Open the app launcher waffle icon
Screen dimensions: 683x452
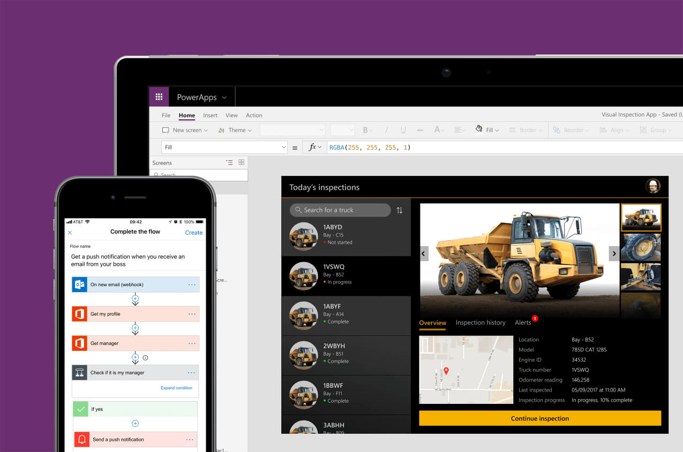(159, 97)
